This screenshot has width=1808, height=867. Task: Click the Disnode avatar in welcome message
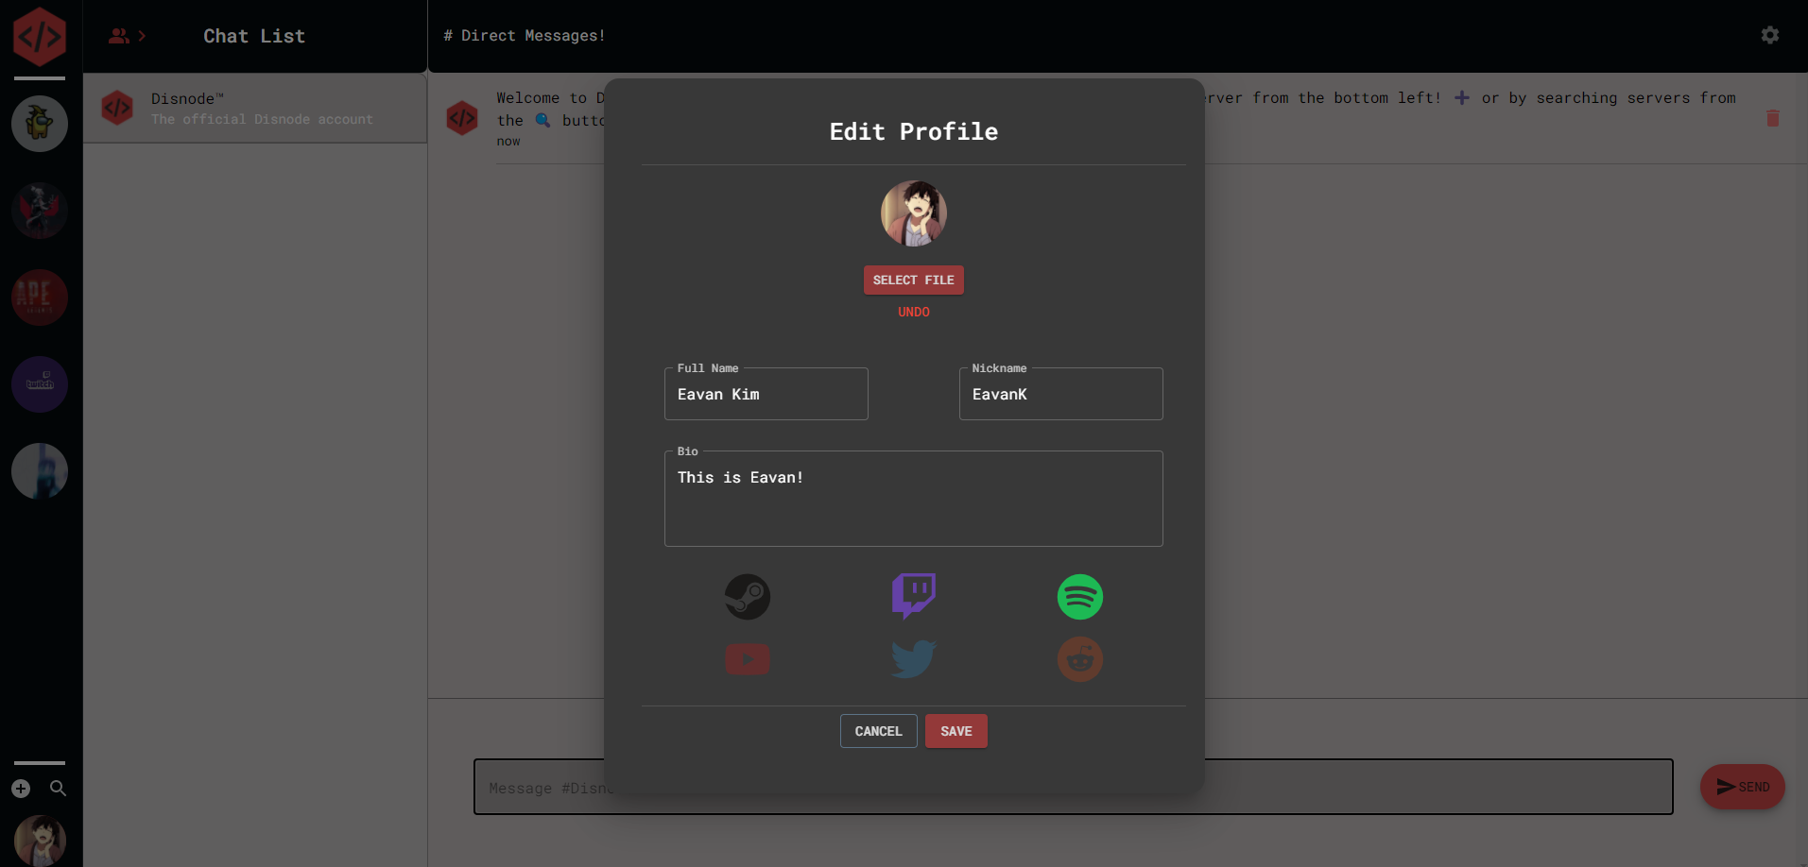click(x=462, y=118)
